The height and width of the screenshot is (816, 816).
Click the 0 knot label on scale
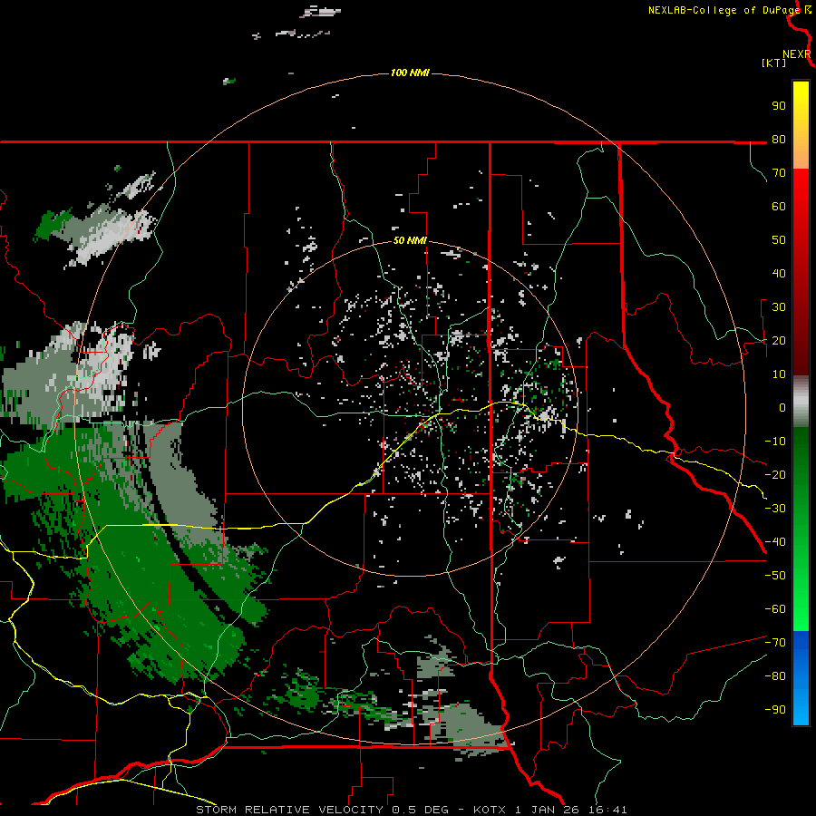coord(782,407)
